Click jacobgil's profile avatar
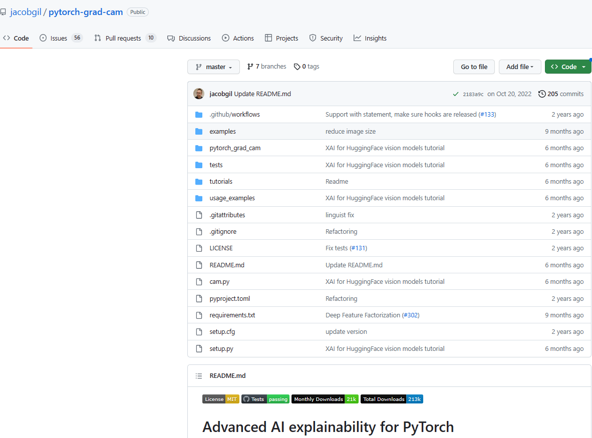 199,94
